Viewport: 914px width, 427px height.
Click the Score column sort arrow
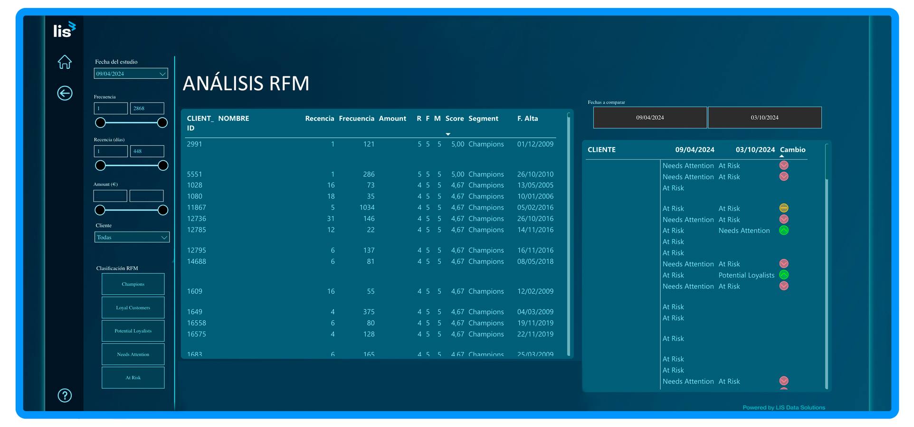[x=447, y=134]
